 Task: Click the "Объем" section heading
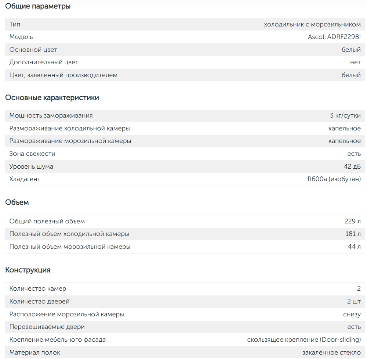tap(17, 202)
